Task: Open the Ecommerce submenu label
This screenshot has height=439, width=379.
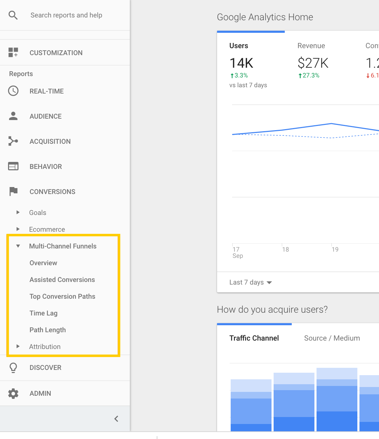Action: tap(47, 229)
